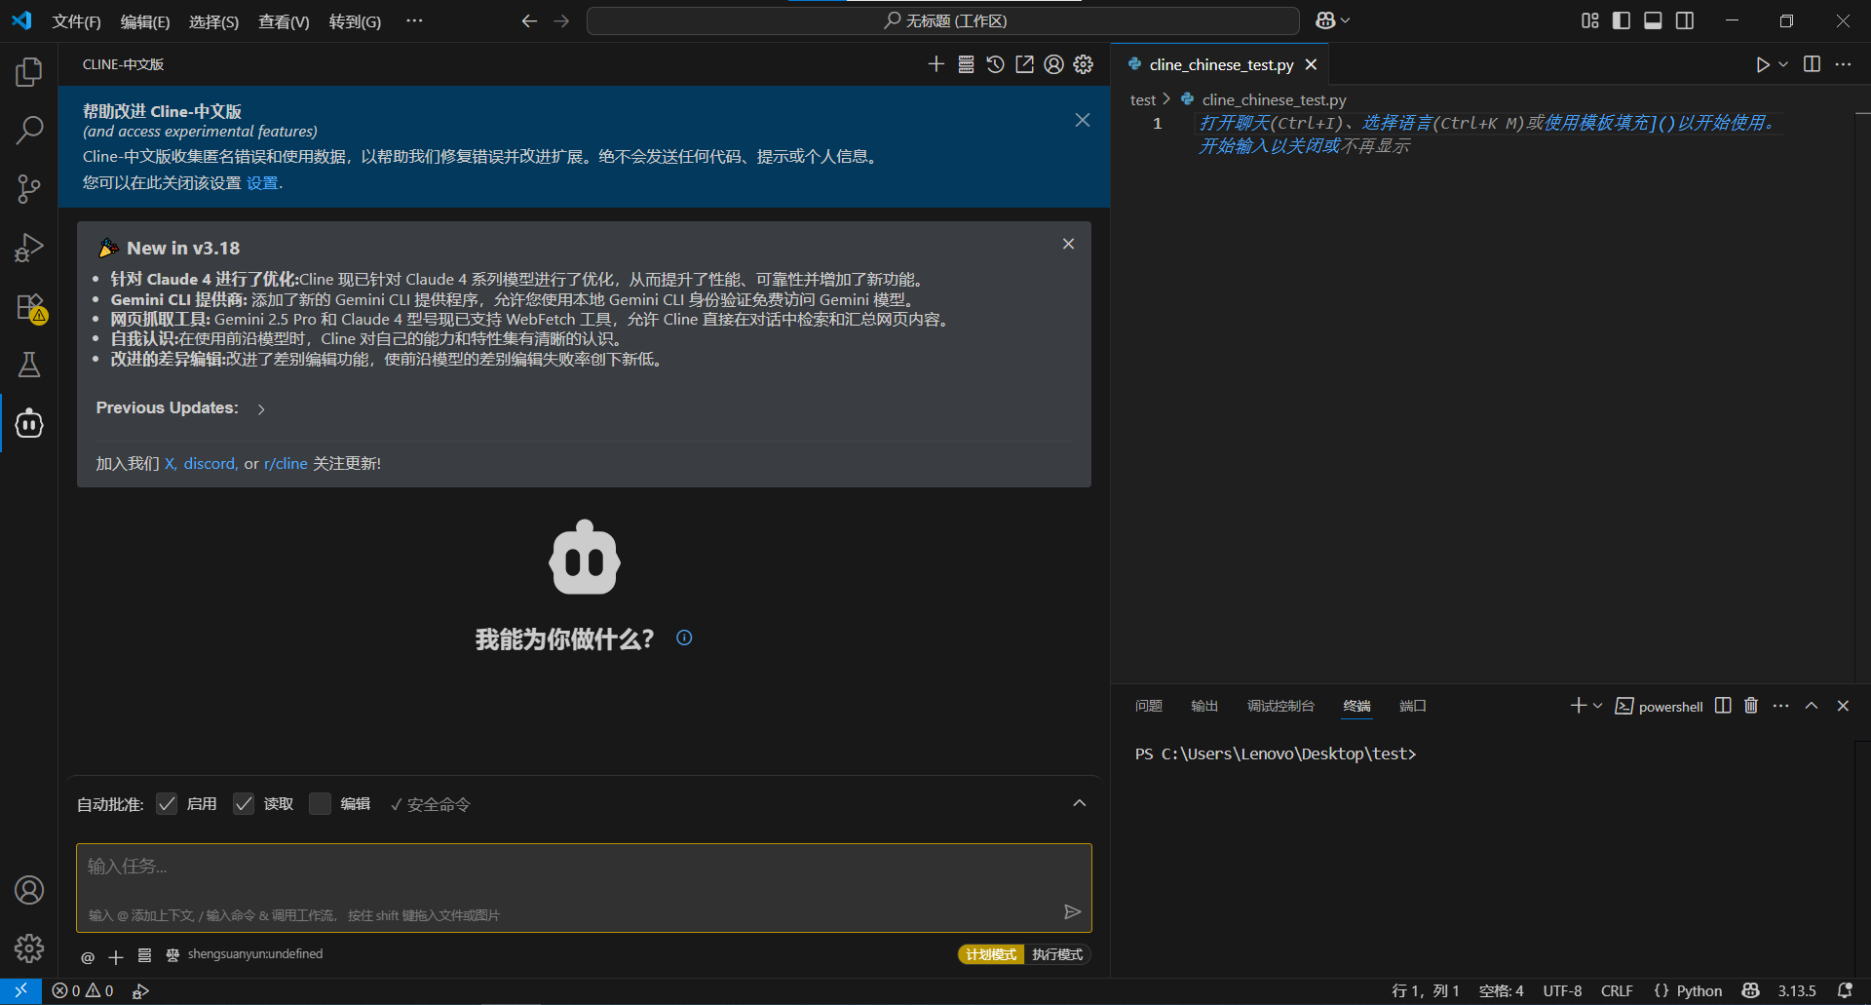Expand the Previous Updates section
The image size is (1871, 1005).
[x=261, y=408]
